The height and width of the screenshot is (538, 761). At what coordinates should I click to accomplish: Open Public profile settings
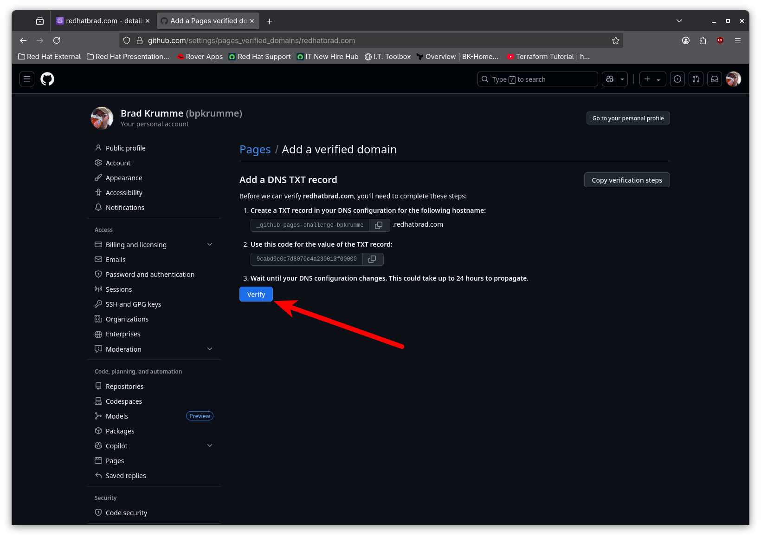[x=154, y=148]
